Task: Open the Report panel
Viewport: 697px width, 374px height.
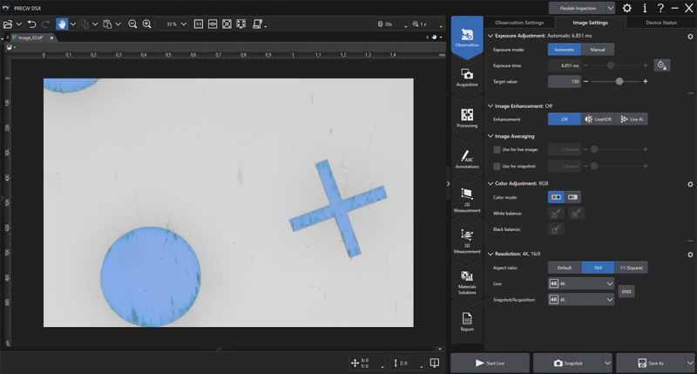Action: click(x=467, y=321)
